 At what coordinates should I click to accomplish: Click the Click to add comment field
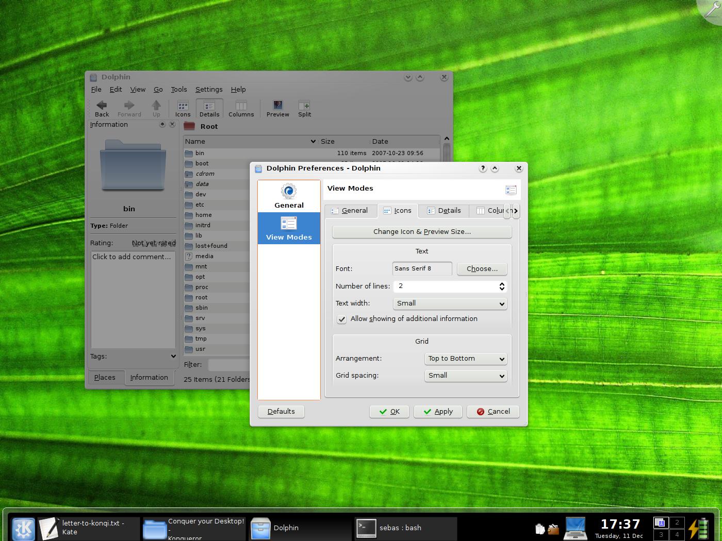tap(133, 299)
